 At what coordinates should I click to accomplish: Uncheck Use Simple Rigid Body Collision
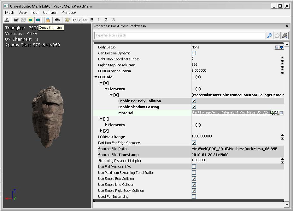194,190
